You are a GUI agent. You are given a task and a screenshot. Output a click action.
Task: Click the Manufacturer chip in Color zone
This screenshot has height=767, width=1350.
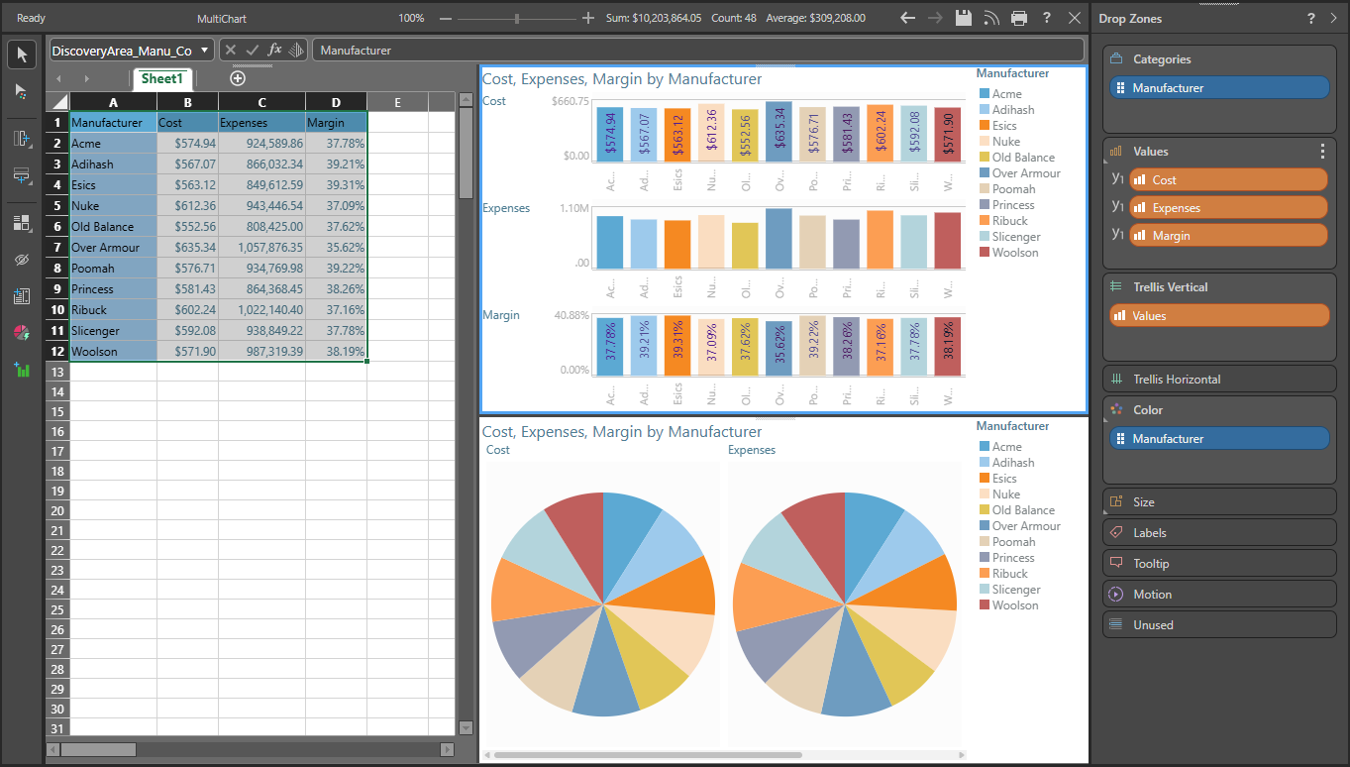tap(1219, 439)
